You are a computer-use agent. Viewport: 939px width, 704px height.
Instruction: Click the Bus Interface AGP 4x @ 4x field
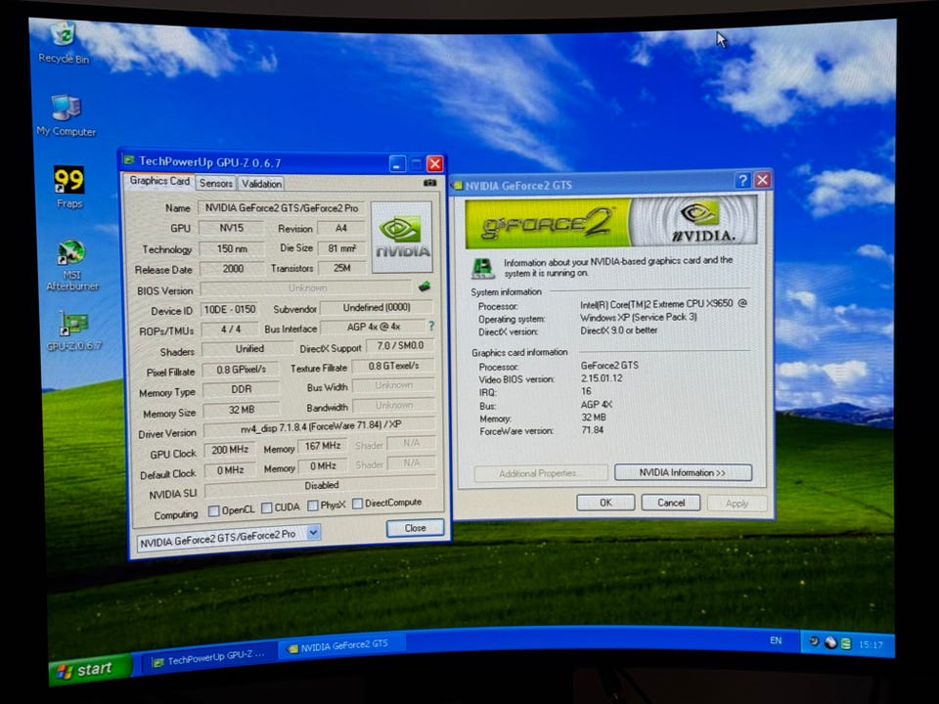[x=373, y=327]
